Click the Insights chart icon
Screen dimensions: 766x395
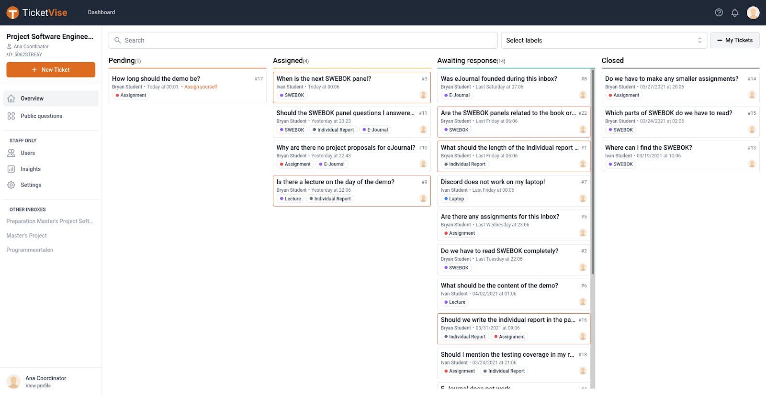[x=11, y=169]
